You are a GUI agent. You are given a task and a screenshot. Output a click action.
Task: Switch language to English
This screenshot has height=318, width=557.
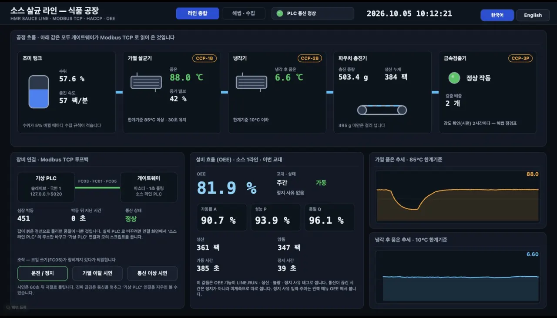coord(533,15)
